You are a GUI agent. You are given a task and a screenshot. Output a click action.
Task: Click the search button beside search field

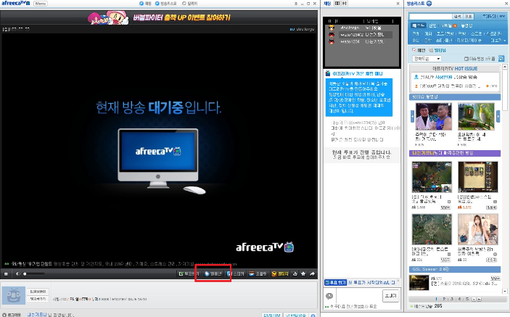(x=457, y=16)
